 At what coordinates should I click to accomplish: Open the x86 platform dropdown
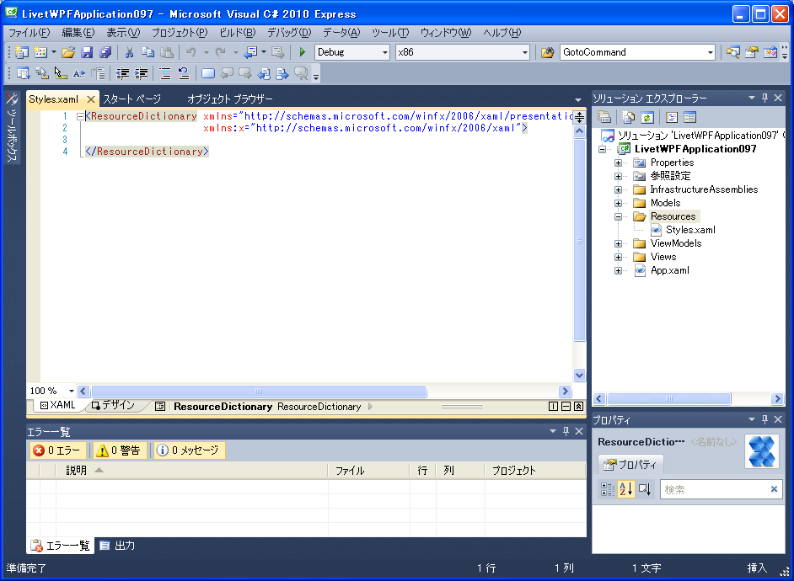coord(524,52)
